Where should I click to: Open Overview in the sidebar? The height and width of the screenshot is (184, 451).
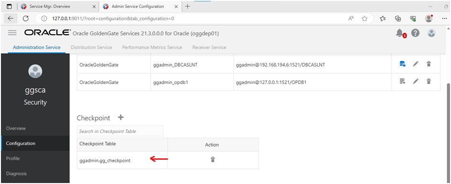point(35,128)
